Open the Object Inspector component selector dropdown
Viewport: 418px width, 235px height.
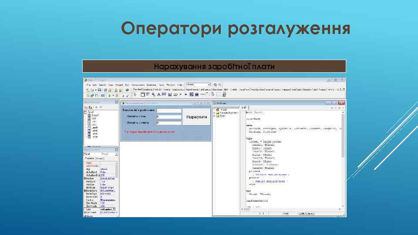[117, 154]
